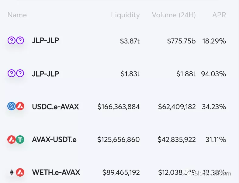Click the second JLP-JLP row token icons
Screen dimensions: 239x183
[x=16, y=73]
